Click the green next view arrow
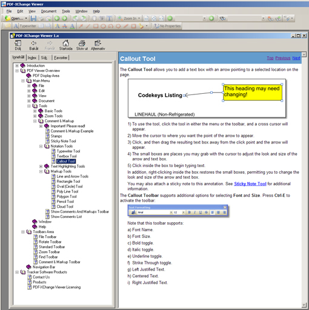Screen dimensions: 309x310 (x=64, y=19)
